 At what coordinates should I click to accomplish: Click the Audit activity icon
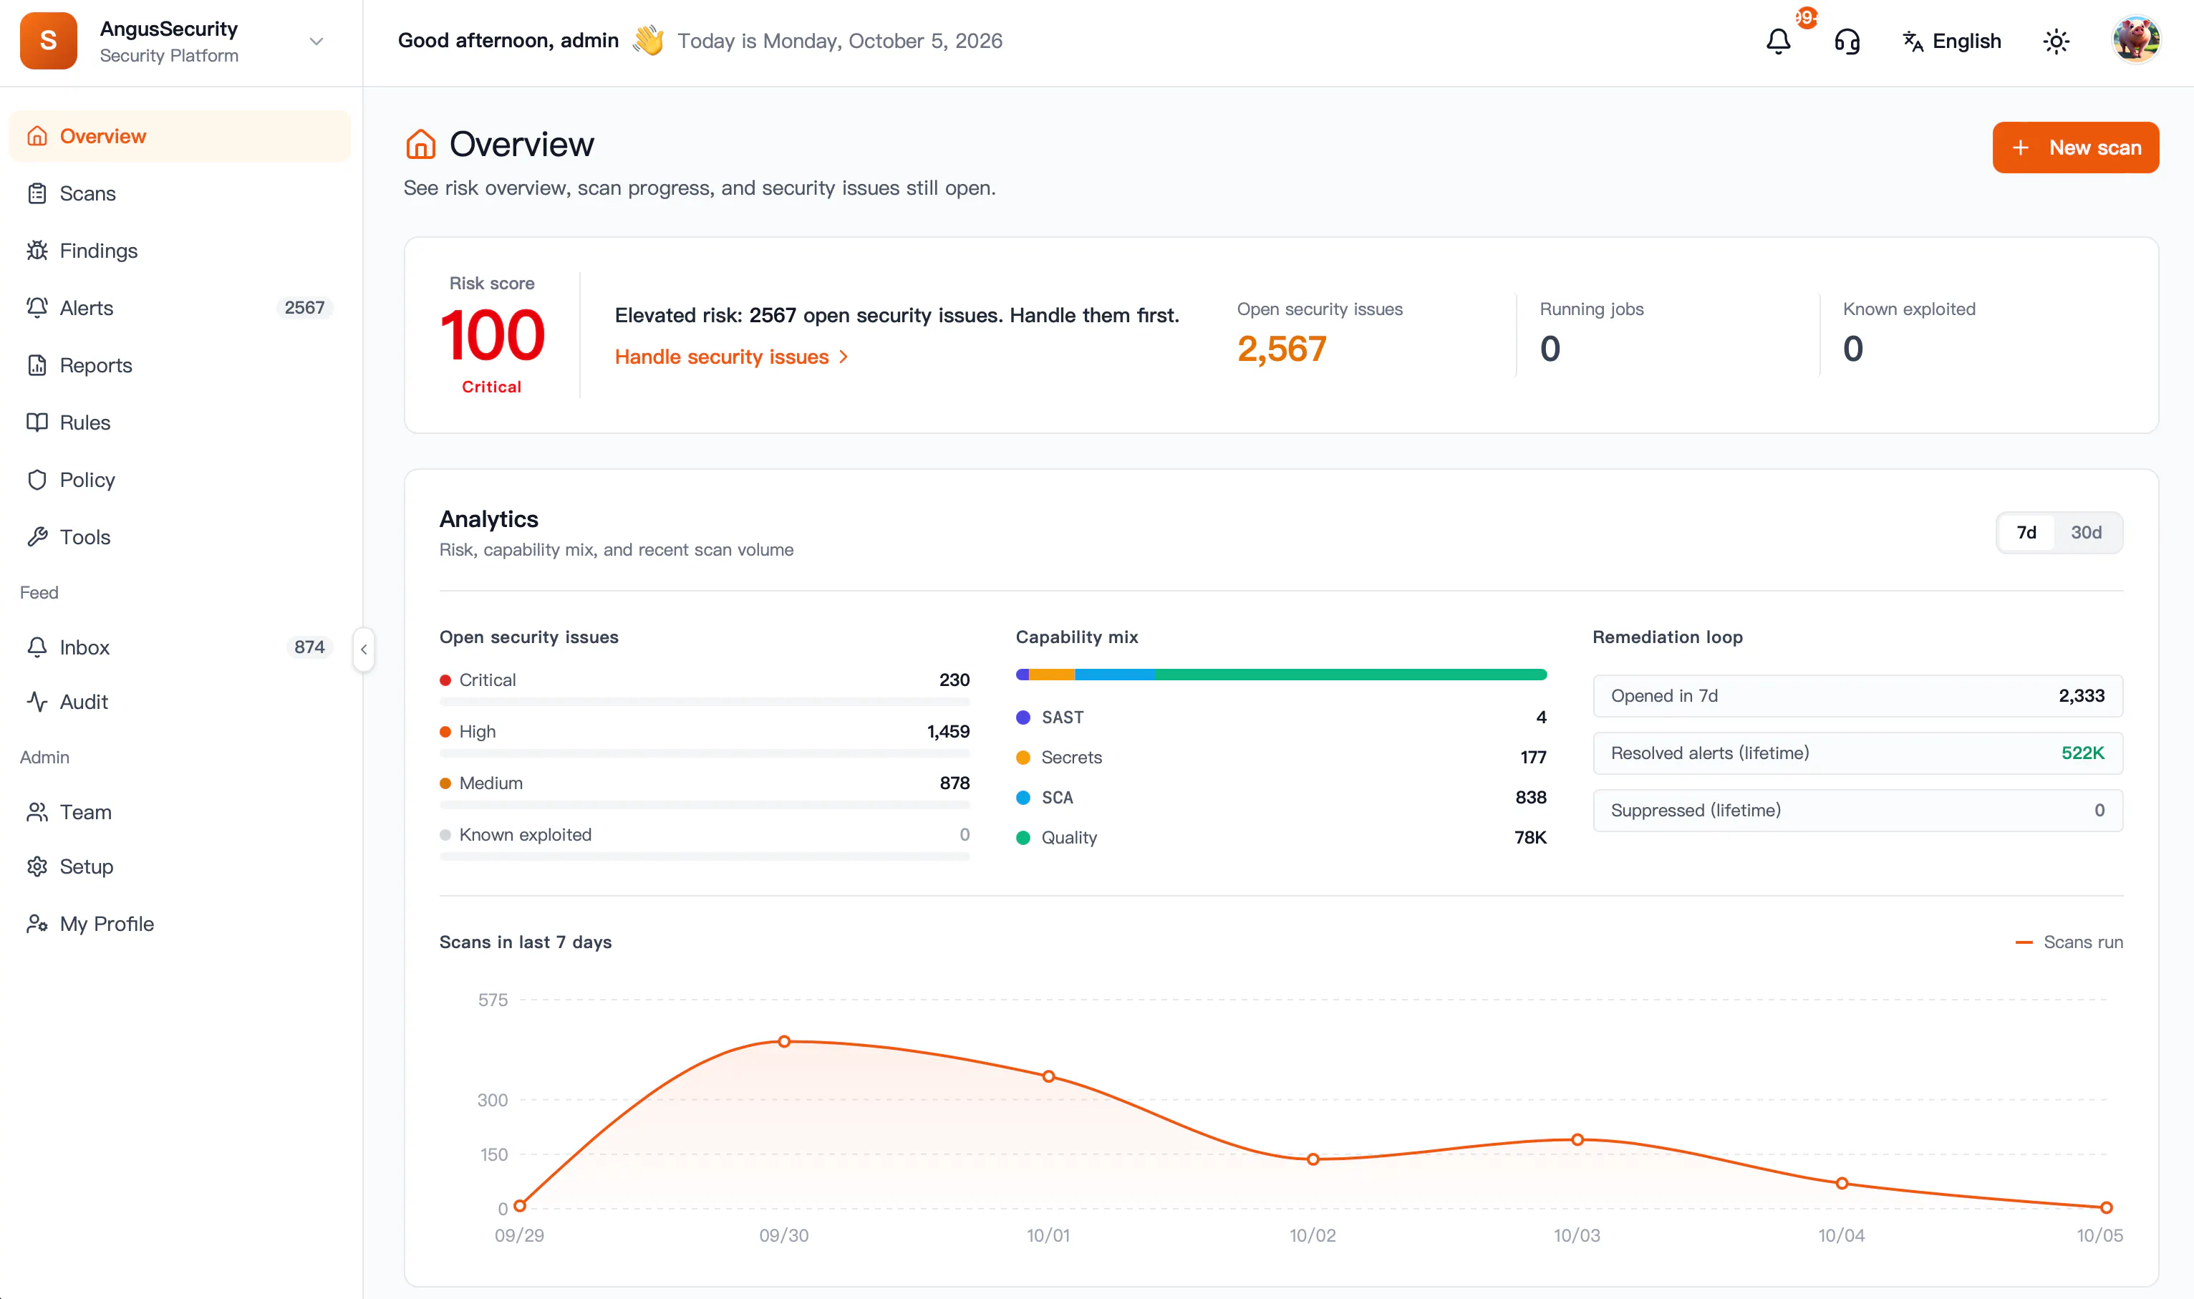click(37, 701)
